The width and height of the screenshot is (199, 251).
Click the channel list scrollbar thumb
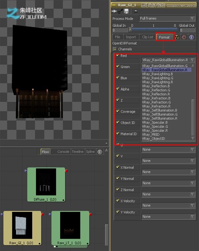[x=193, y=118]
